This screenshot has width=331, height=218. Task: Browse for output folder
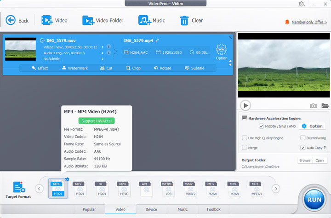click(x=305, y=161)
